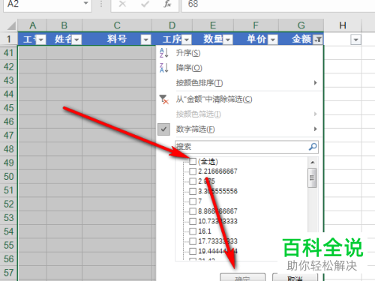
Task: Check the 2.216666667 checkbox
Action: pyautogui.click(x=193, y=172)
